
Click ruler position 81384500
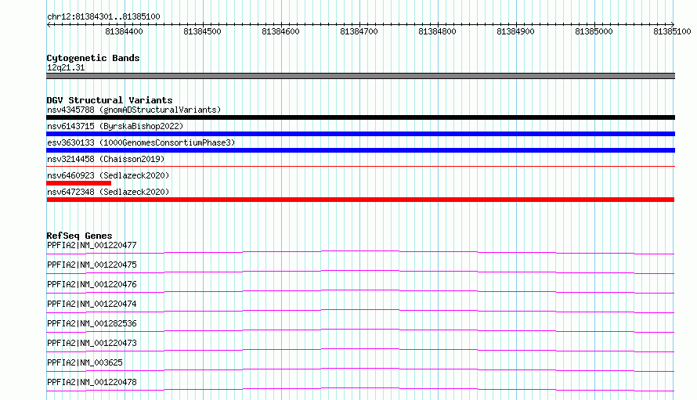202,31
